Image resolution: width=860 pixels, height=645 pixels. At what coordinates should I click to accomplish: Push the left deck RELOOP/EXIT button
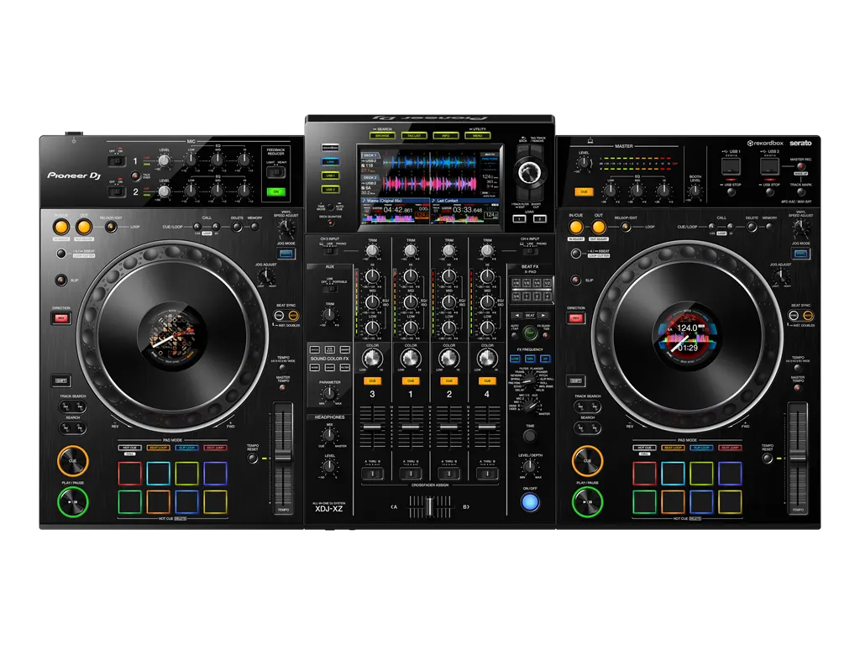pyautogui.click(x=111, y=227)
